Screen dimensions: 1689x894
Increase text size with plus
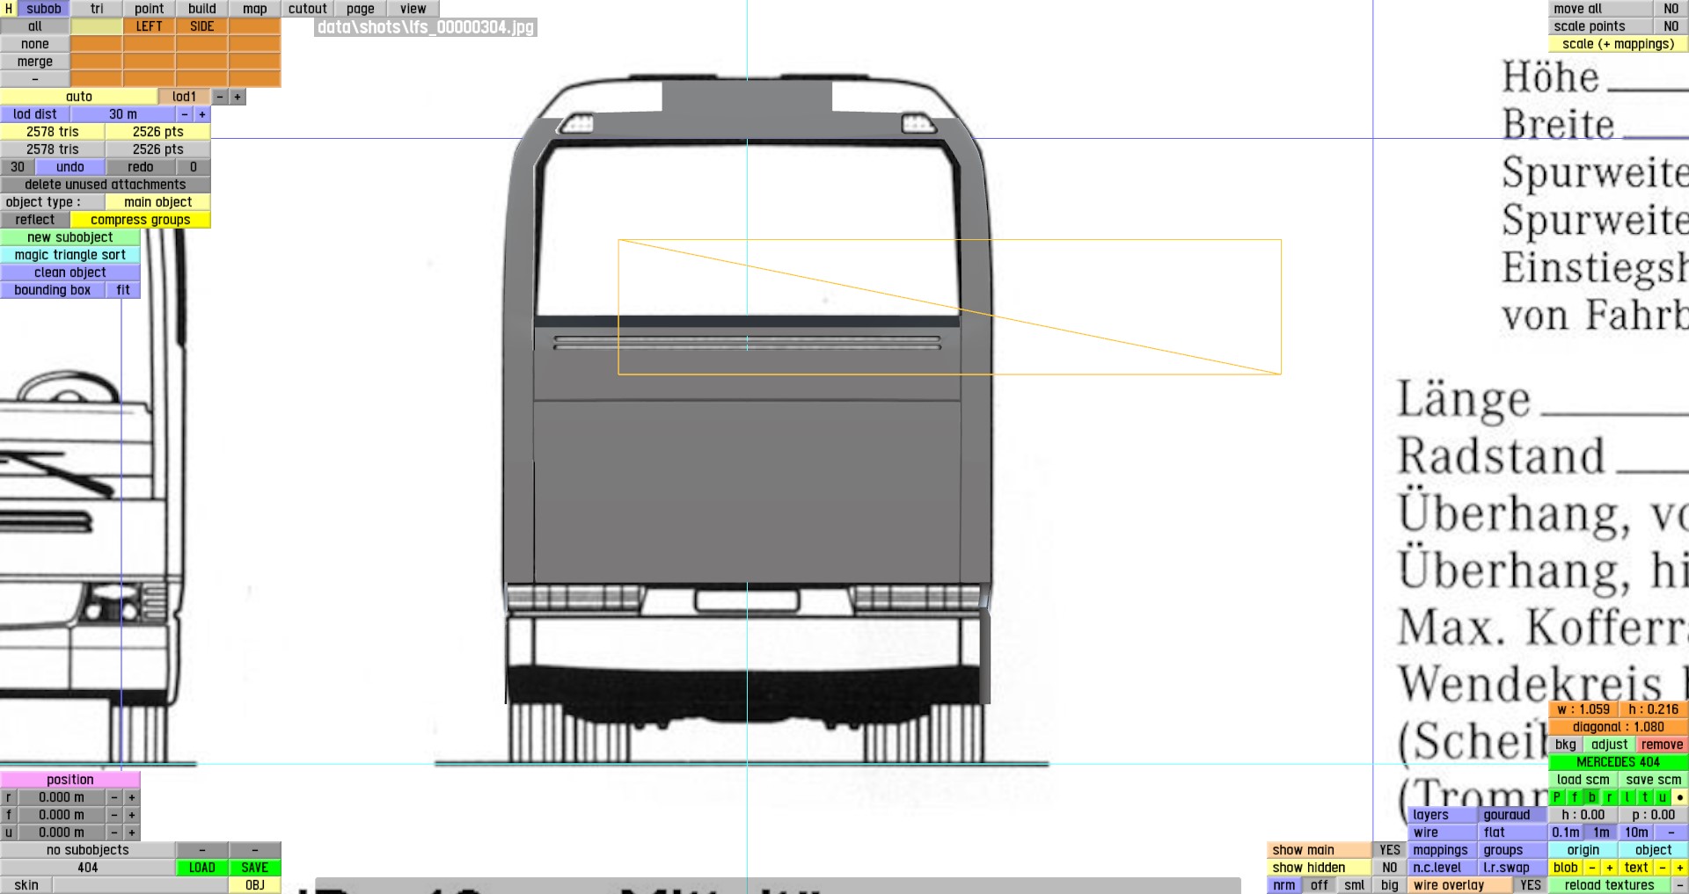[1680, 868]
